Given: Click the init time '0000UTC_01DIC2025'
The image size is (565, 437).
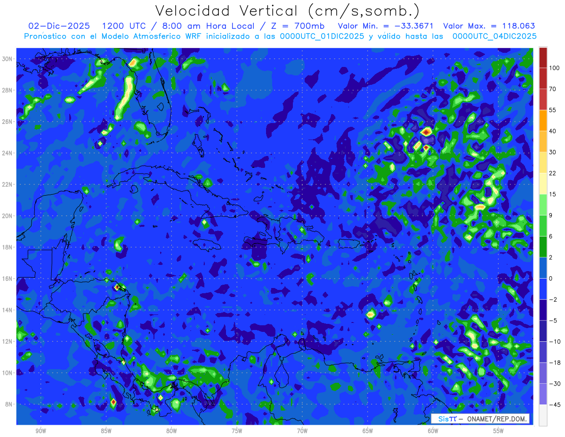Looking at the screenshot, I should pos(322,36).
